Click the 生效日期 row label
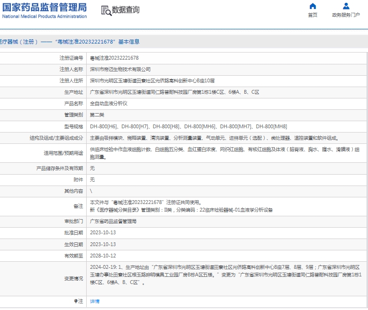368x310 pixels. click(x=73, y=244)
